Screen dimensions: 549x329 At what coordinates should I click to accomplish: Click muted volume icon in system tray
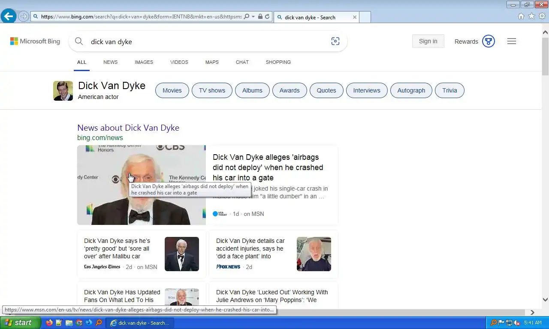coord(517,323)
